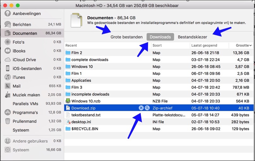Open the Mail storage category
Viewport: 255px width, 161px height.
[16, 86]
